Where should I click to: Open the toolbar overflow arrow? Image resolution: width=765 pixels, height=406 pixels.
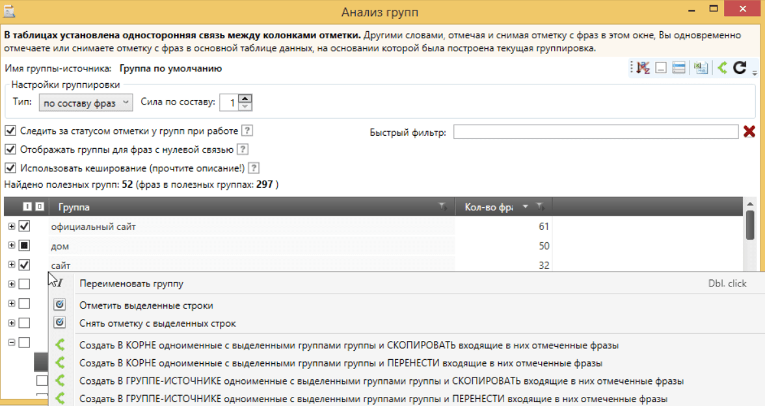[x=755, y=73]
